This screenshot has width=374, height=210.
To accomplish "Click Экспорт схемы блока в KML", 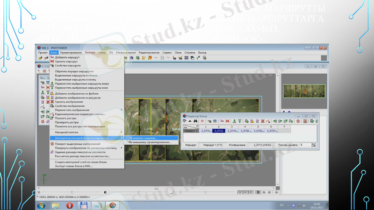I will (74, 166).
